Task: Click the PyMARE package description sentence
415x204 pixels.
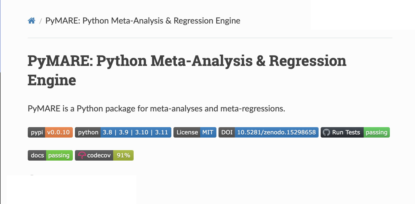Action: click(156, 109)
